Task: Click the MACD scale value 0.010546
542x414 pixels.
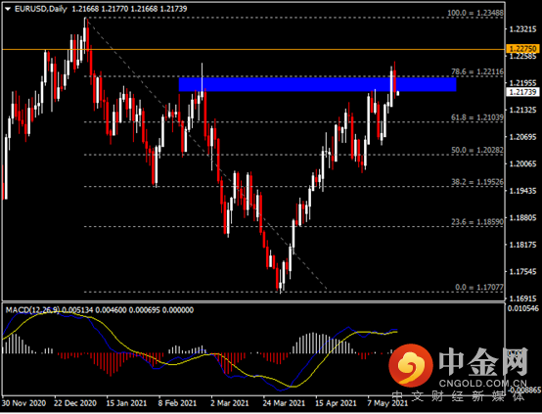Action: (524, 309)
